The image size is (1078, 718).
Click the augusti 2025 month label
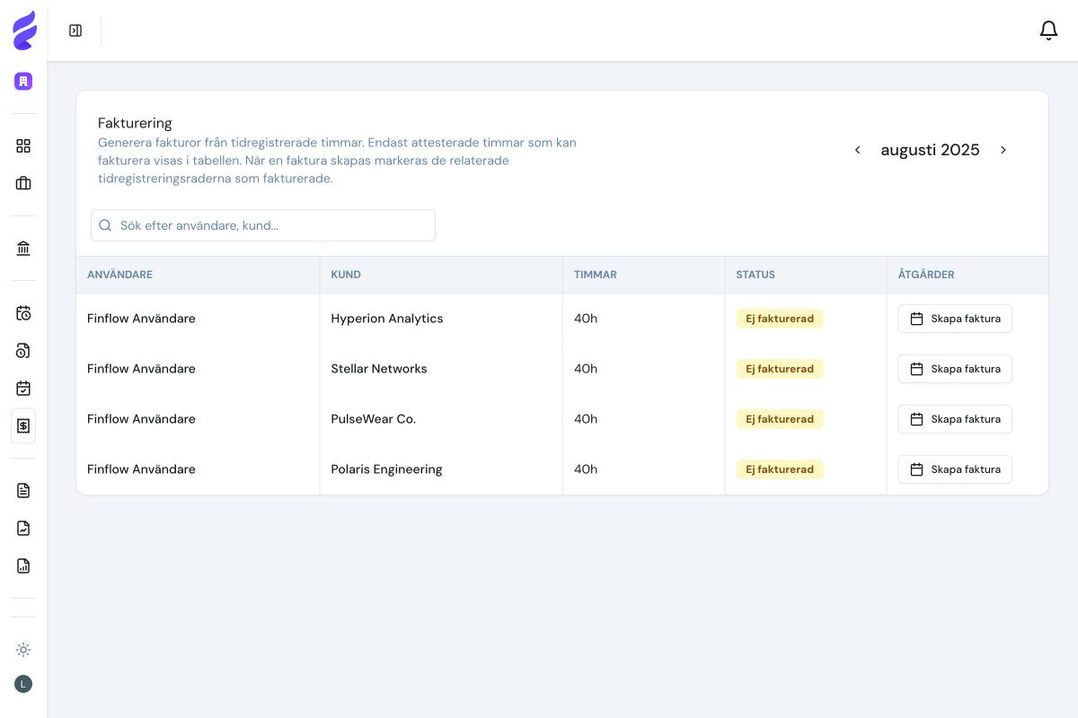930,150
